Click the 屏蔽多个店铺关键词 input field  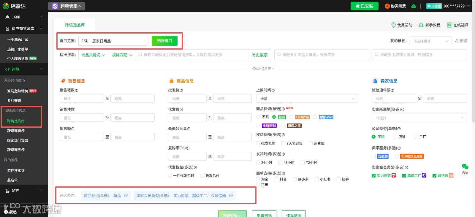(419, 55)
